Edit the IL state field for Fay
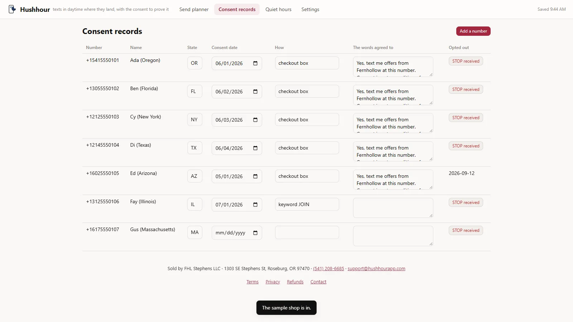Image resolution: width=573 pixels, height=322 pixels. 195,204
